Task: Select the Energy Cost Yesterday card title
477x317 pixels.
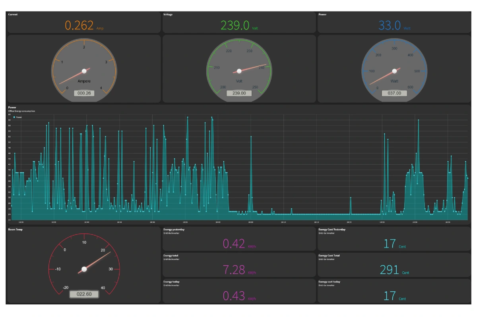Action: click(332, 229)
